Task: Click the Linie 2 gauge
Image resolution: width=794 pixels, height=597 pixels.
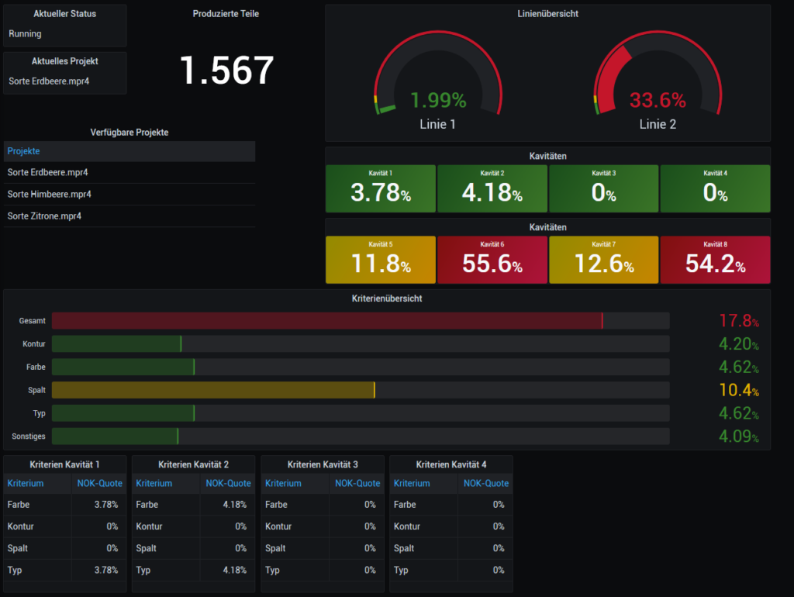Action: 658,81
